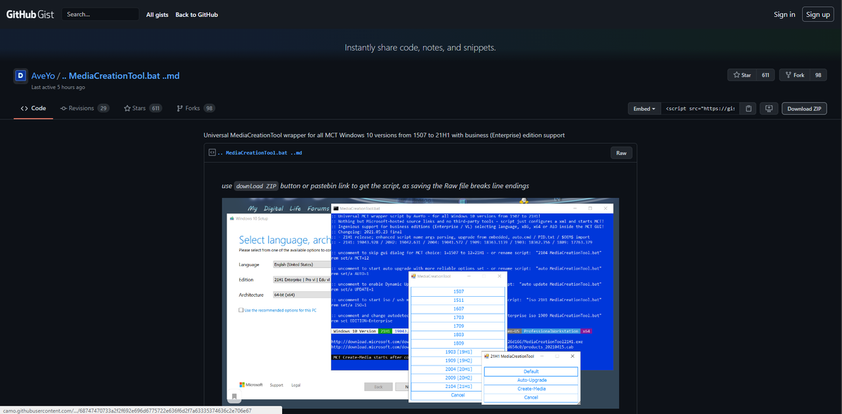
Task: Fork this gist
Action: point(794,75)
